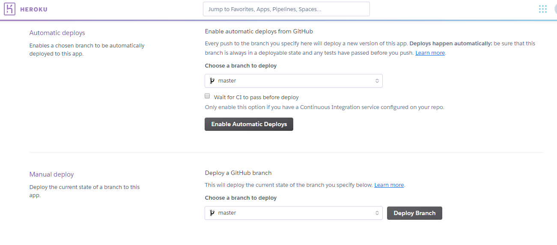The height and width of the screenshot is (245, 557).
Task: Click the HEROKU wordmark text
Action: (34, 9)
